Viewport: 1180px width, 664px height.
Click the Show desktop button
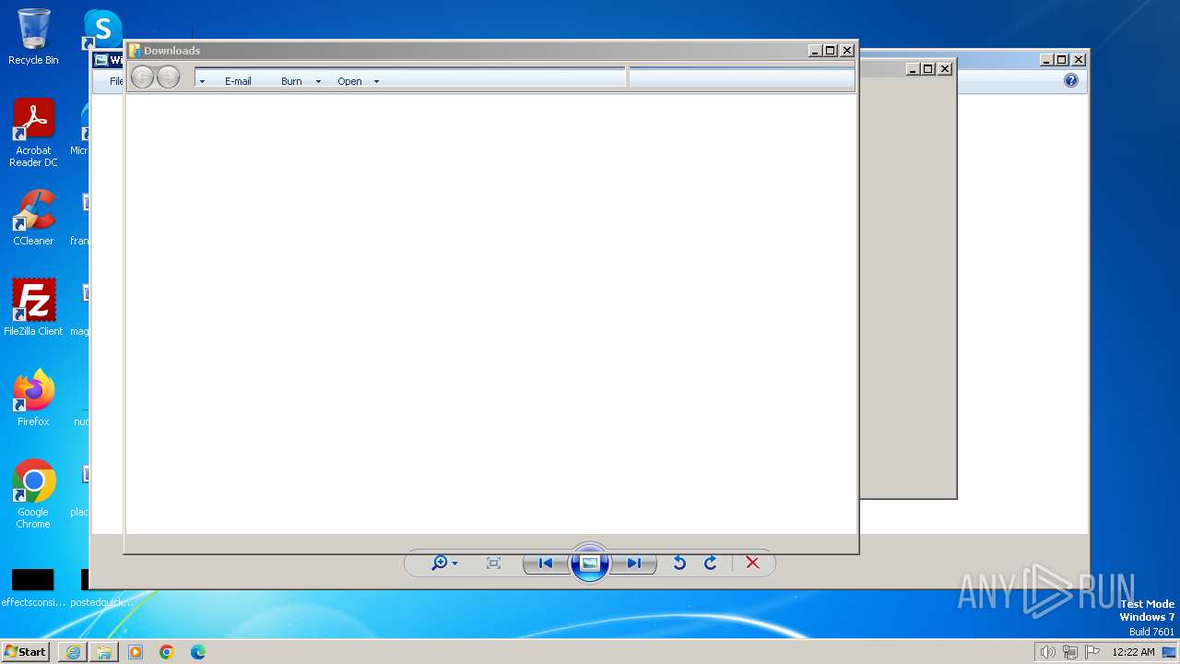(1169, 652)
